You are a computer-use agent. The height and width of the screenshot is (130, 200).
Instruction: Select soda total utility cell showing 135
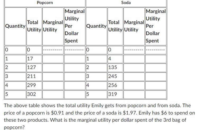click(115, 68)
